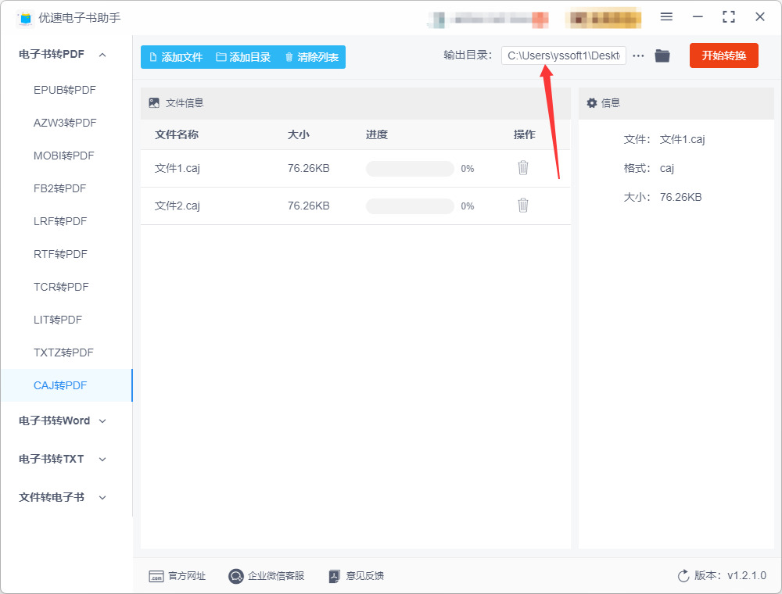The width and height of the screenshot is (782, 594).
Task: Delete 文件2.caj using its trash icon
Action: (522, 206)
